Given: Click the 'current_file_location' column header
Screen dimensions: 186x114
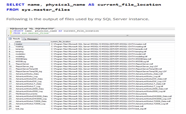Looking at the screenshot, I should (x=112, y=42).
